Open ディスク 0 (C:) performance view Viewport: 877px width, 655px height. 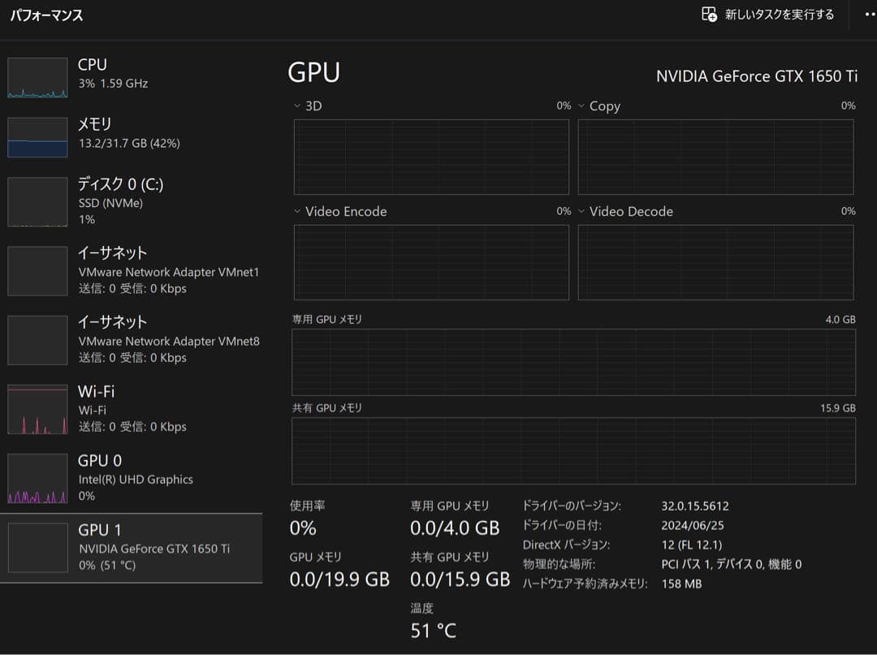[130, 200]
